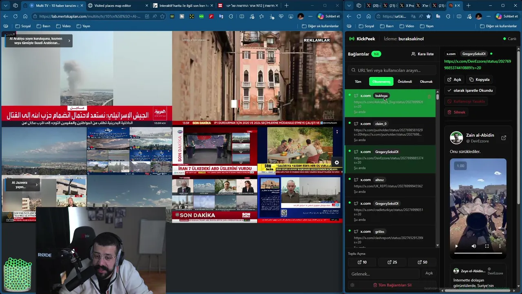The width and height of the screenshot is (522, 294).
Task: Open a new tab in right browser
Action: (468, 5)
